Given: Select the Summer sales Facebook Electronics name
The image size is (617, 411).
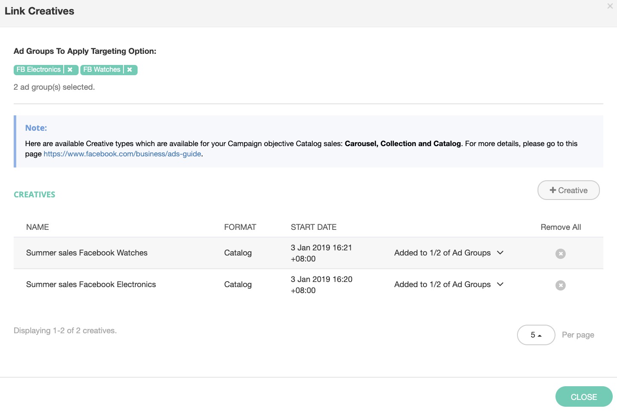Looking at the screenshot, I should click(x=91, y=285).
